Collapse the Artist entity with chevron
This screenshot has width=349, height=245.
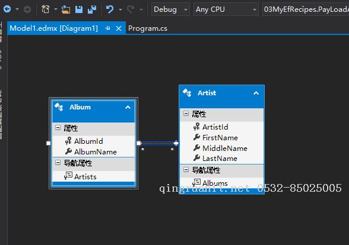256,93
